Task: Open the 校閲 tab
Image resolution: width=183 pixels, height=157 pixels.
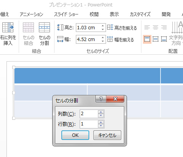Action: (94, 14)
